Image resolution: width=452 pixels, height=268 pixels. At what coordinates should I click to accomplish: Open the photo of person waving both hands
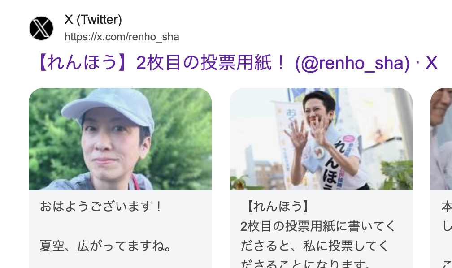(x=321, y=139)
